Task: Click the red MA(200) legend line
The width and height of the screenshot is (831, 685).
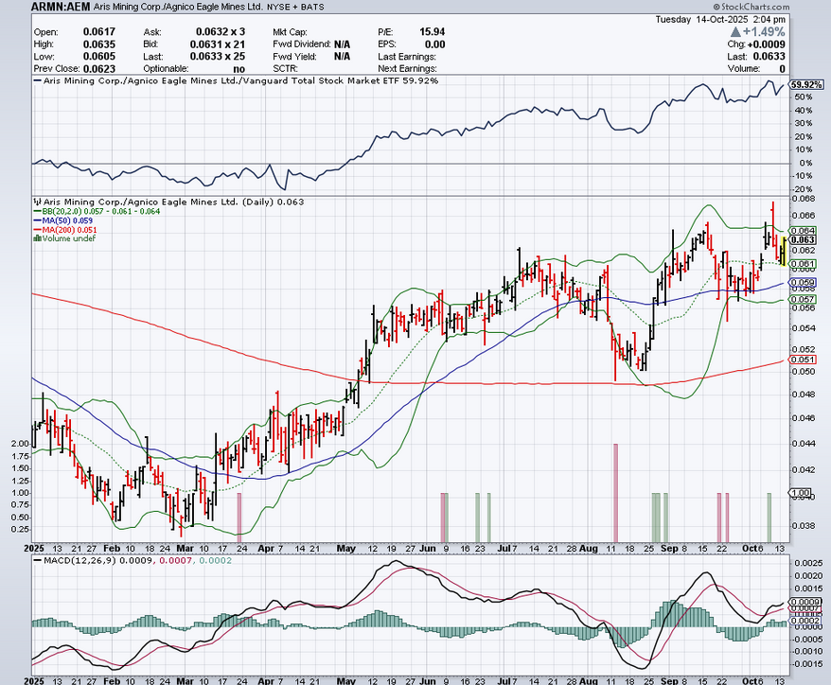Action: click(35, 229)
